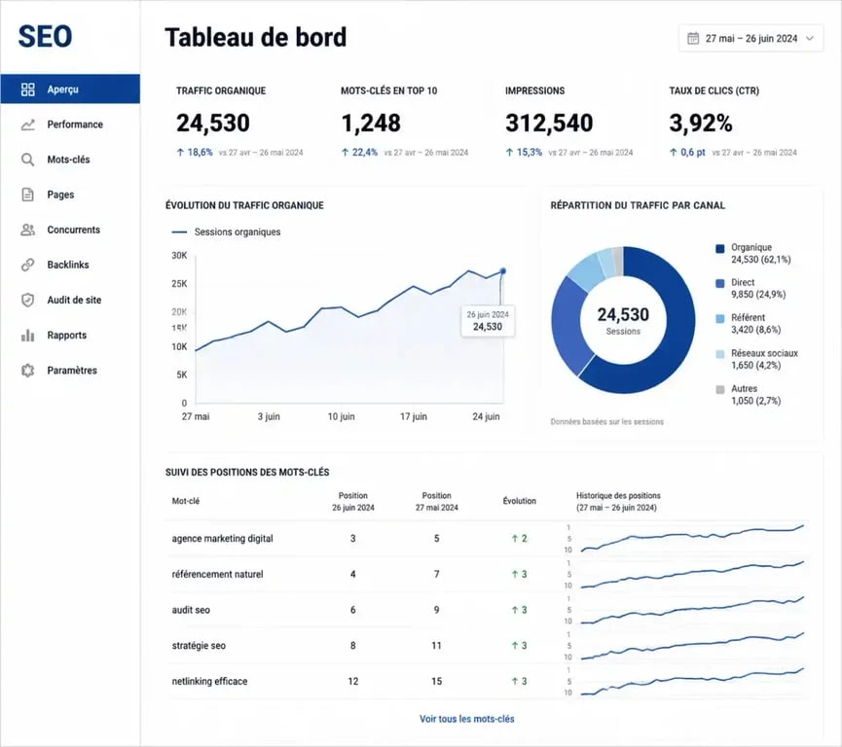Click the Position 26 juin 2024 header
Screen dimensions: 842x747
click(352, 502)
